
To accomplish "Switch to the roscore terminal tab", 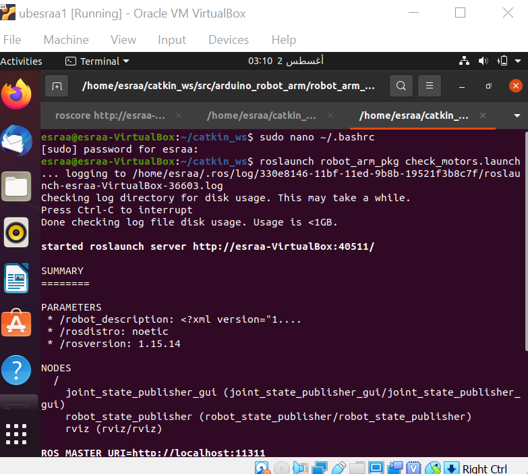I will click(110, 115).
